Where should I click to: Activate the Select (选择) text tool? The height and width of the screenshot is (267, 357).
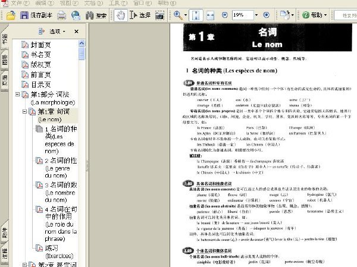[140, 15]
